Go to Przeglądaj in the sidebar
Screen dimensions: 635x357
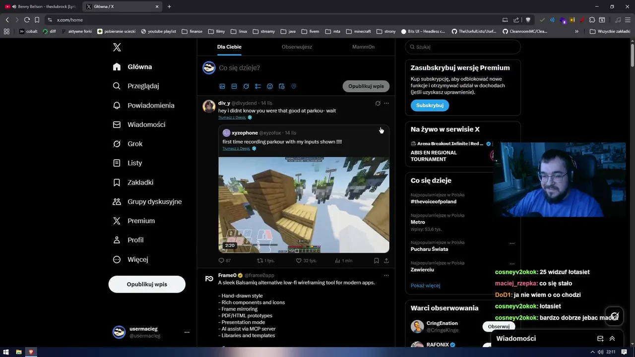click(136, 86)
